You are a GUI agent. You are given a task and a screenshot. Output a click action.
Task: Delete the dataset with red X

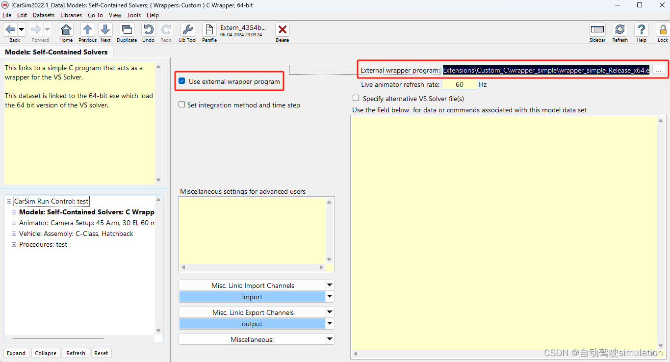coord(282,29)
